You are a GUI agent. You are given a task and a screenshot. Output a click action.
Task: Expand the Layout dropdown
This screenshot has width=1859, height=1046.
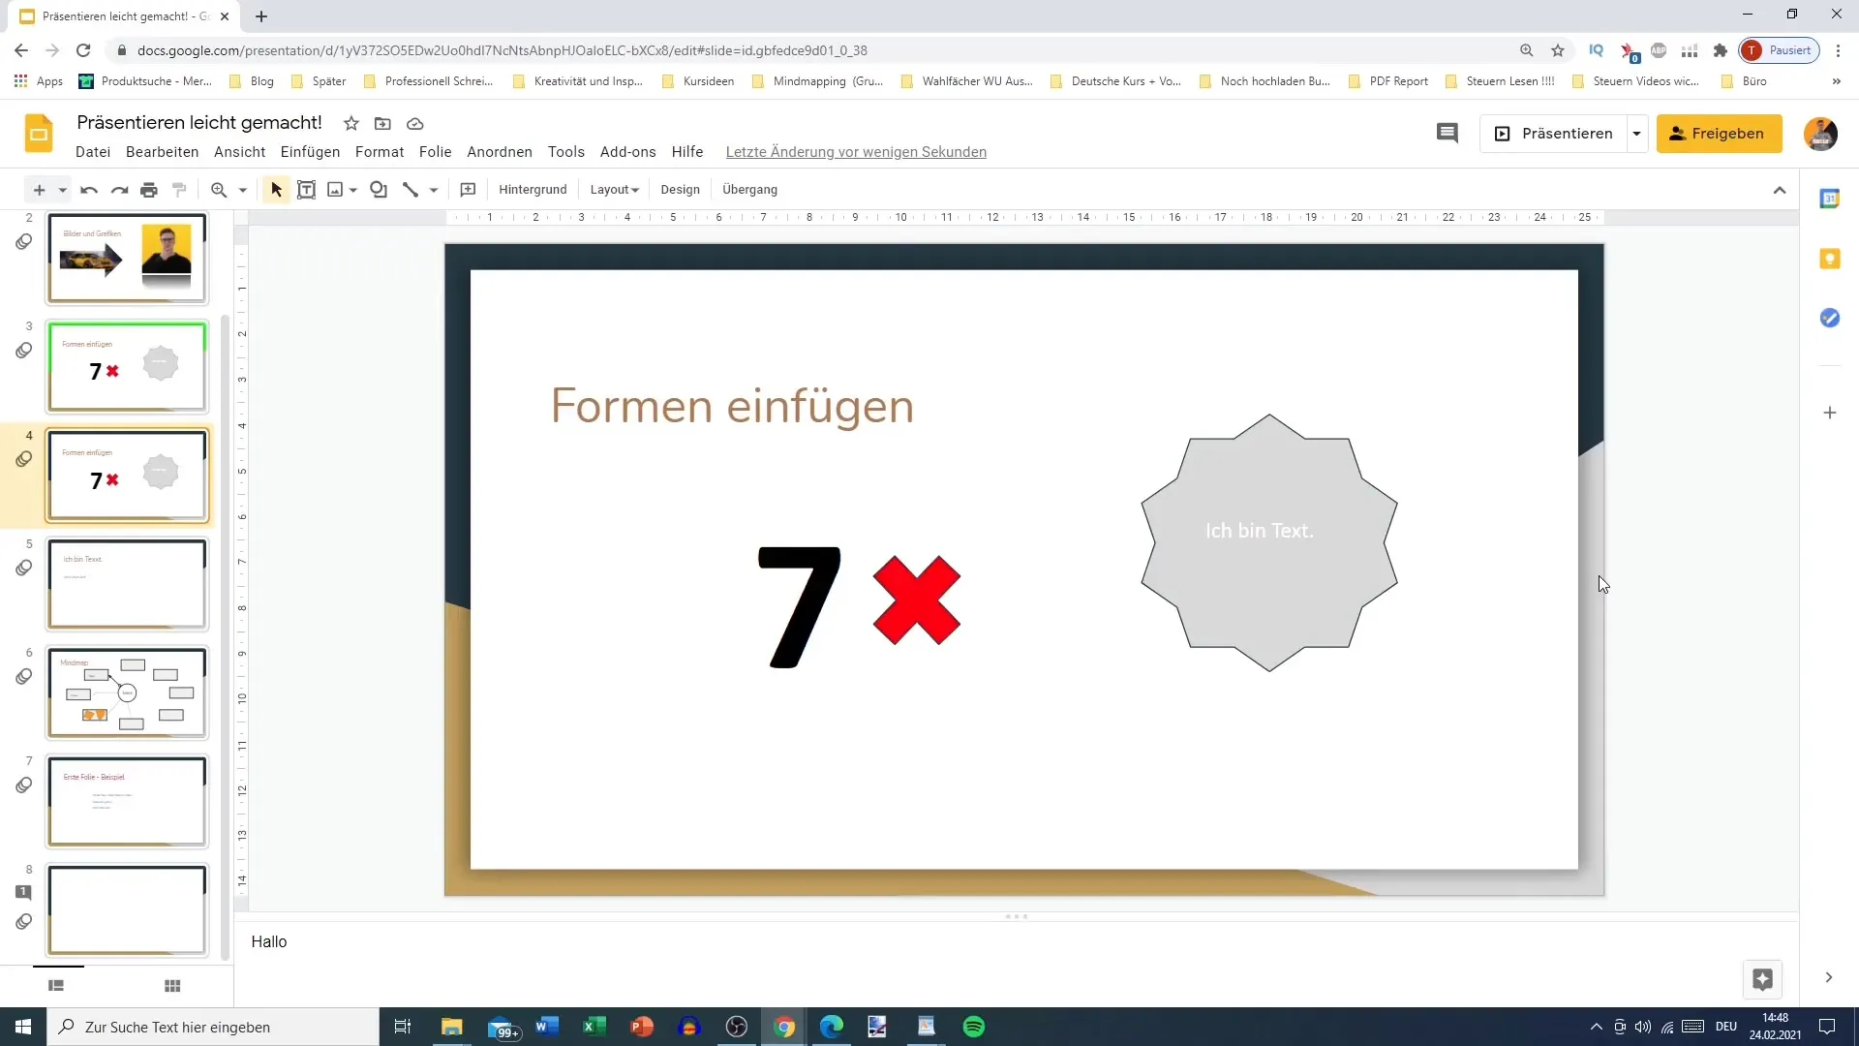click(x=614, y=189)
